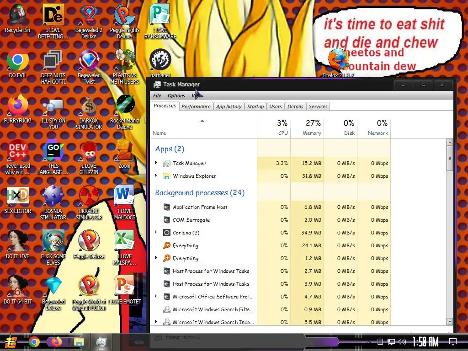
Task: Switch to the Services tab
Action: [x=318, y=106]
